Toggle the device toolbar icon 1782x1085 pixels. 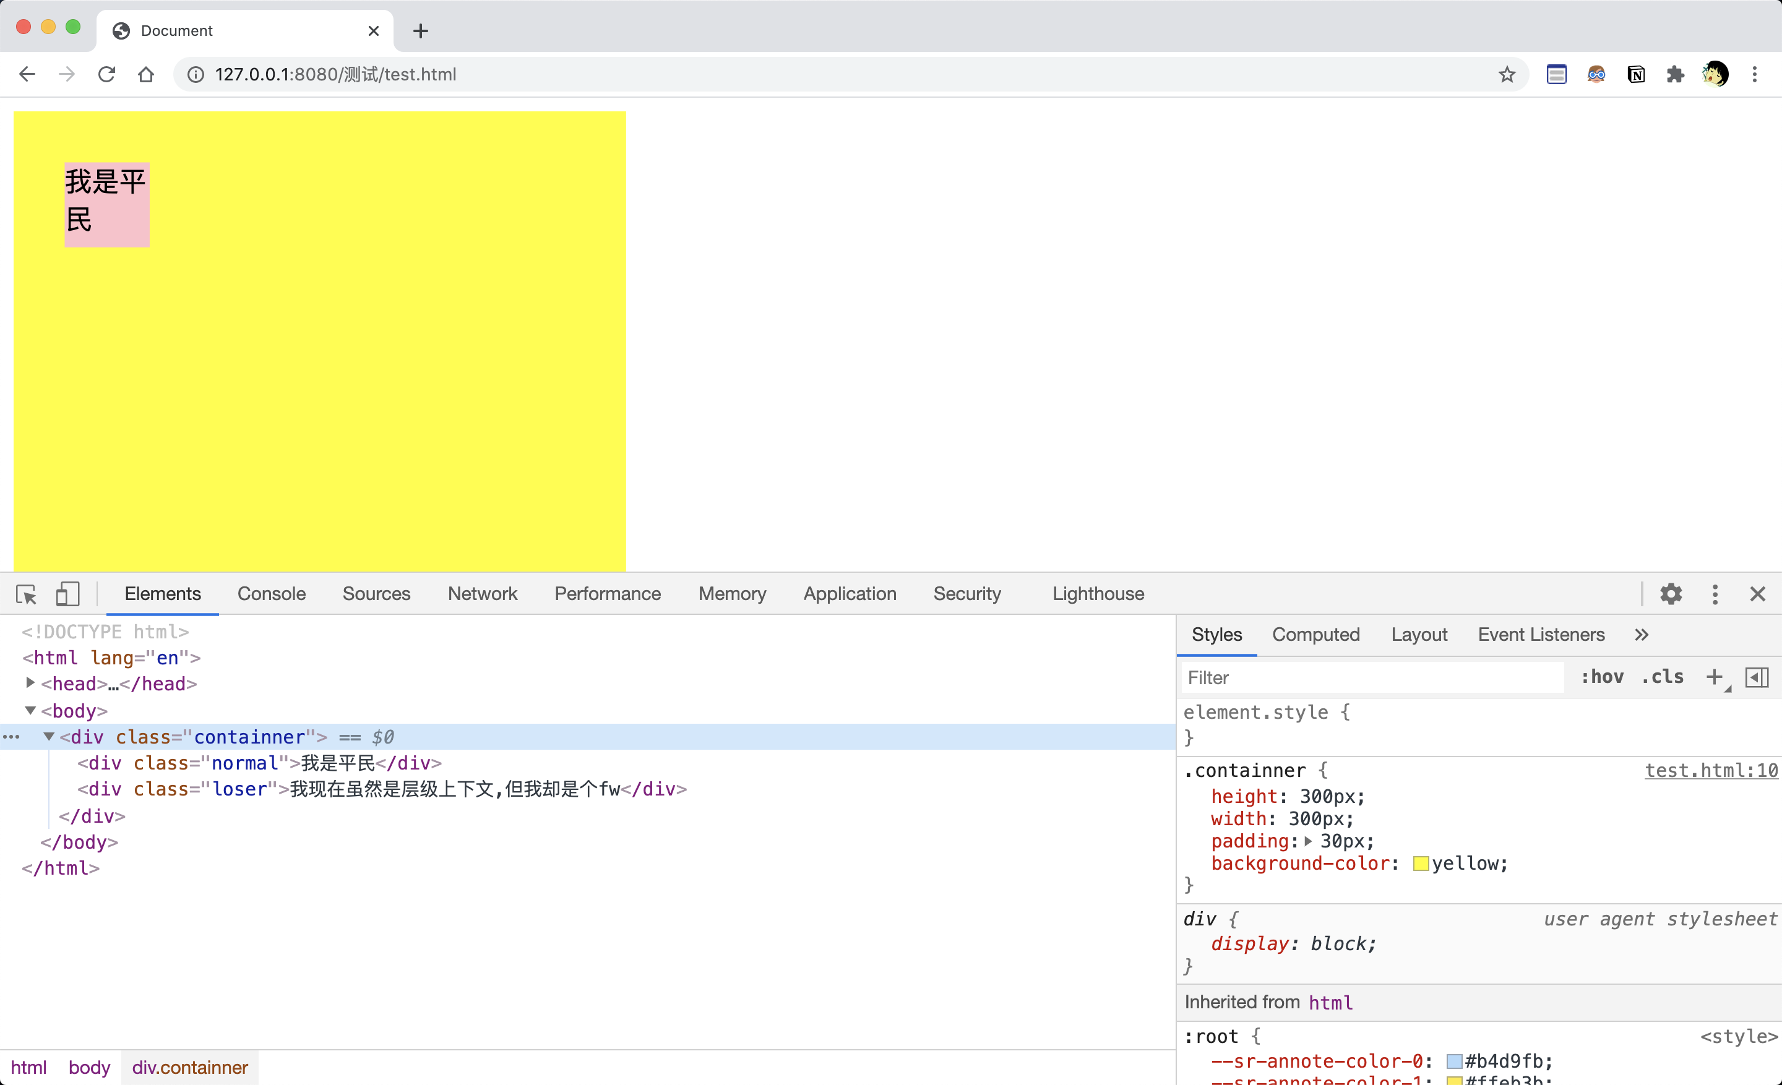67,594
